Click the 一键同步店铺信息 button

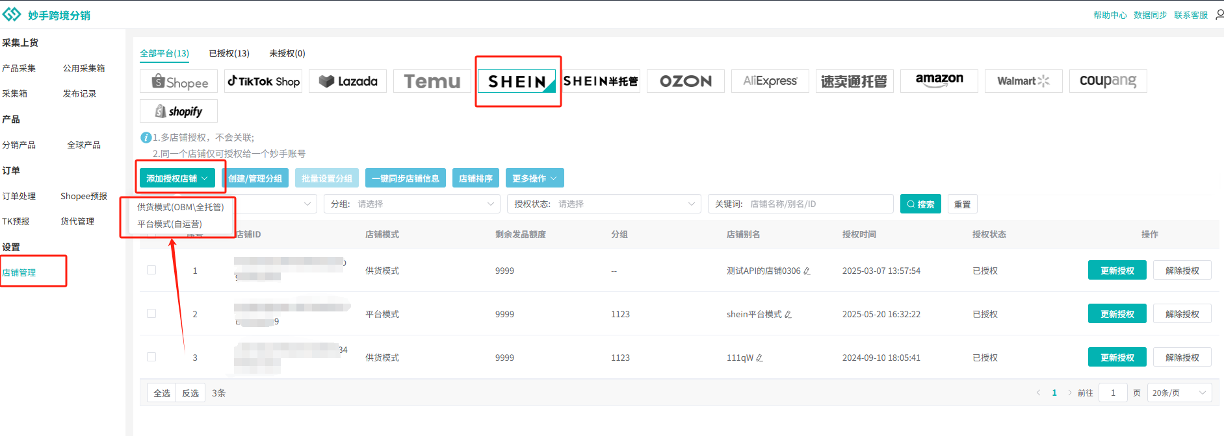click(406, 178)
